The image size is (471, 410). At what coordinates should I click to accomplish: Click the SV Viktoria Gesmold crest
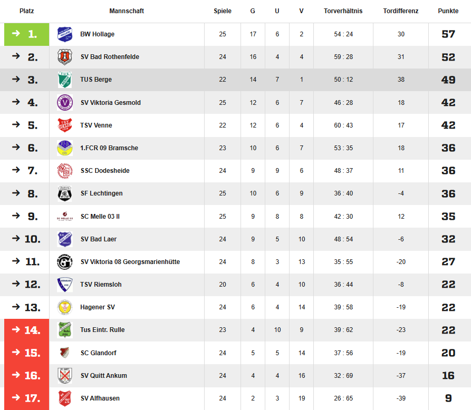(x=64, y=103)
